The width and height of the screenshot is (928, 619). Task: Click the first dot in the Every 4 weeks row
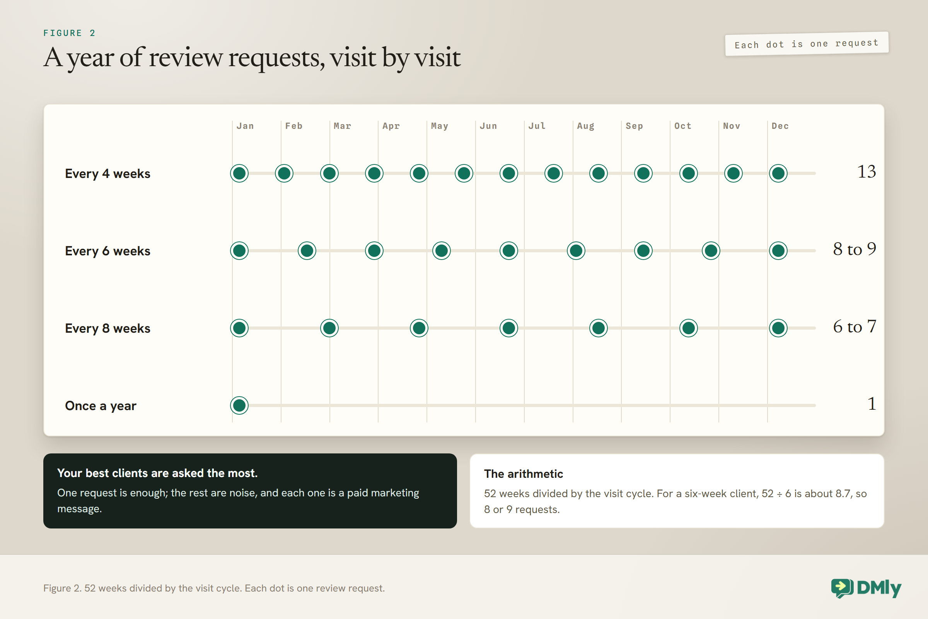click(x=239, y=173)
